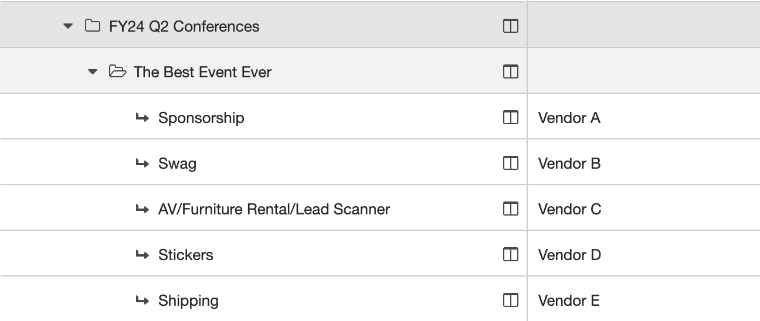Open details panel icon for AV/Furniture Rental row
Image resolution: width=760 pixels, height=321 pixels.
511,209
